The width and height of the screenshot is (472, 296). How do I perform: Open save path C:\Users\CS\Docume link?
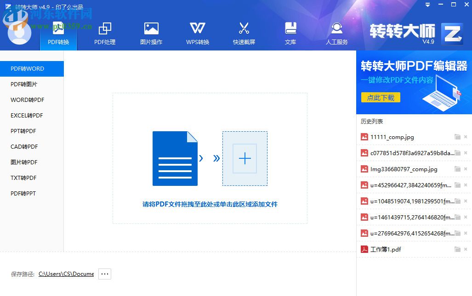pyautogui.click(x=66, y=274)
